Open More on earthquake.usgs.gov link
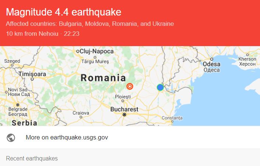This screenshot has width=260, height=166. pos(67,138)
